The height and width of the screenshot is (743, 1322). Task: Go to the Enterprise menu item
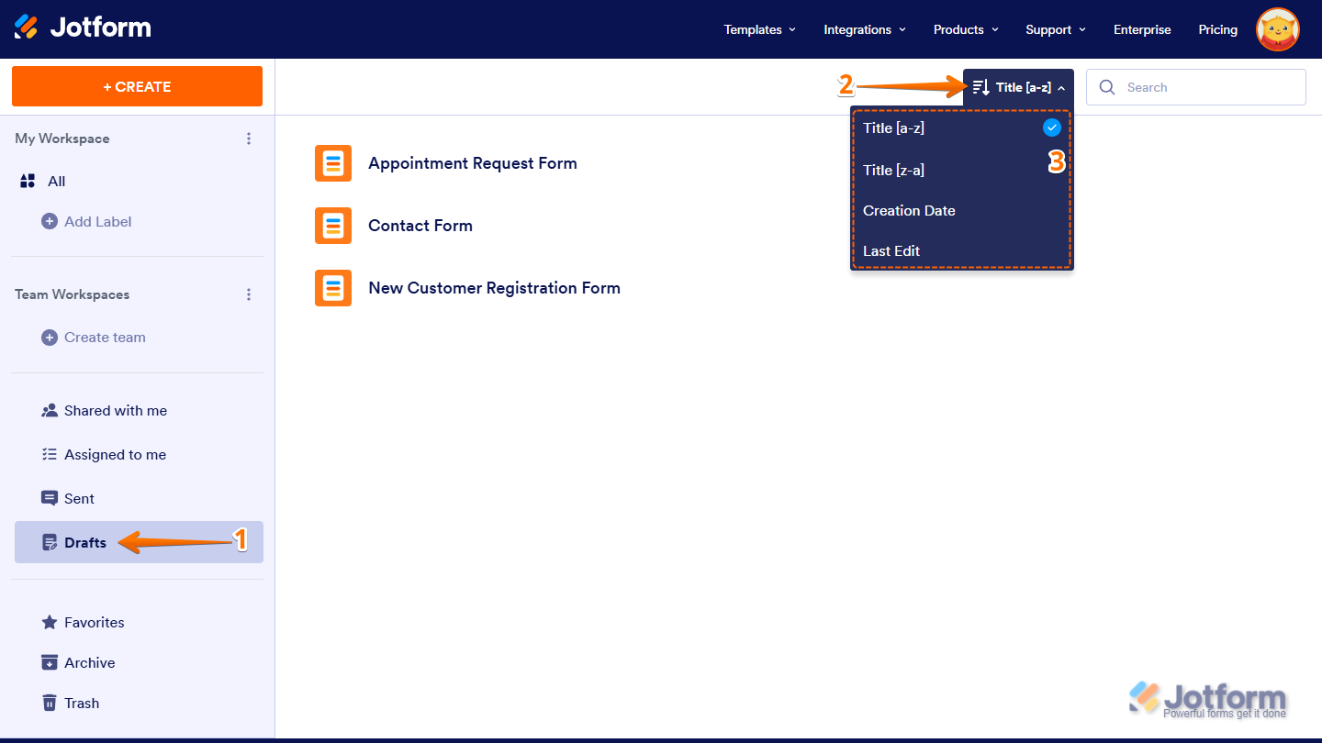point(1141,29)
